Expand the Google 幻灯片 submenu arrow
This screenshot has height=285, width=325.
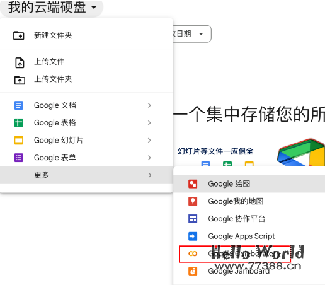click(149, 140)
